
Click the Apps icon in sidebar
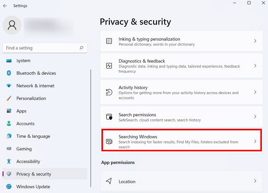(9, 111)
